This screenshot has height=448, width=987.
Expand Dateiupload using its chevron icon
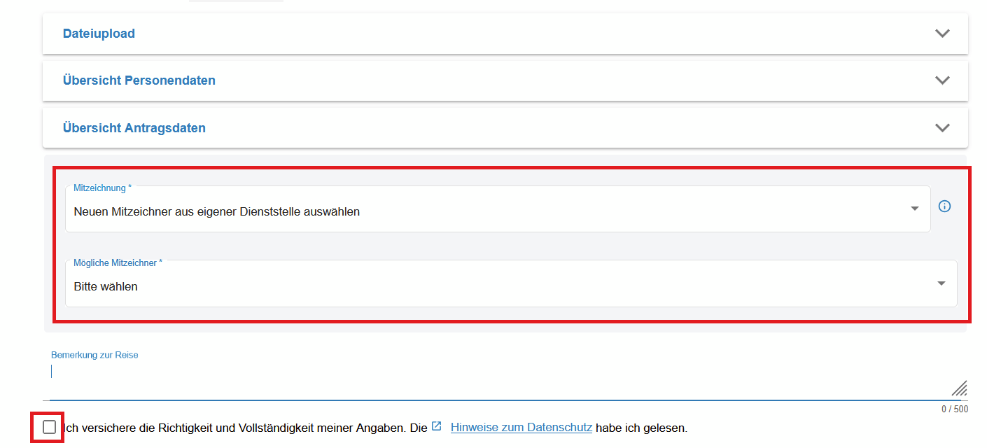tap(942, 34)
